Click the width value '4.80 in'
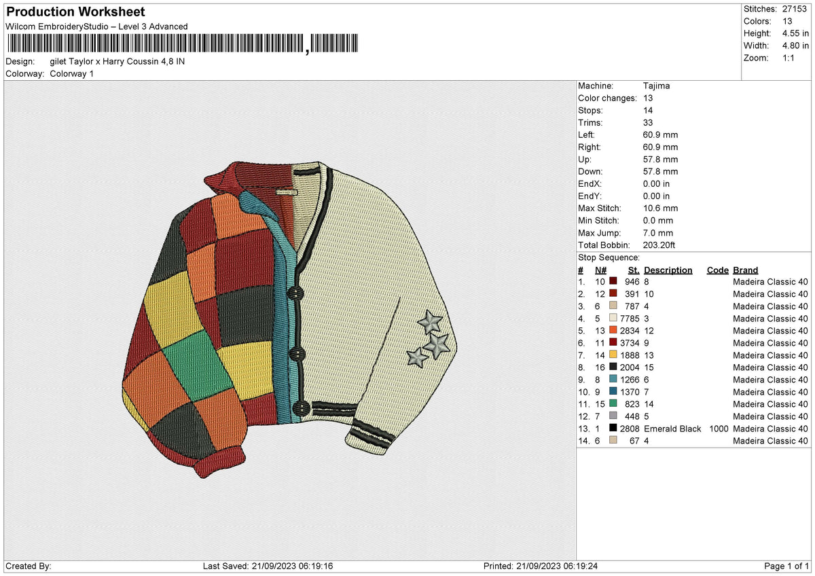The height and width of the screenshot is (576, 815). pyautogui.click(x=795, y=46)
